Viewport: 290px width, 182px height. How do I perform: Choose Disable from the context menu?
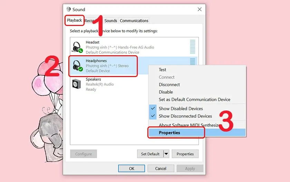tap(197, 92)
